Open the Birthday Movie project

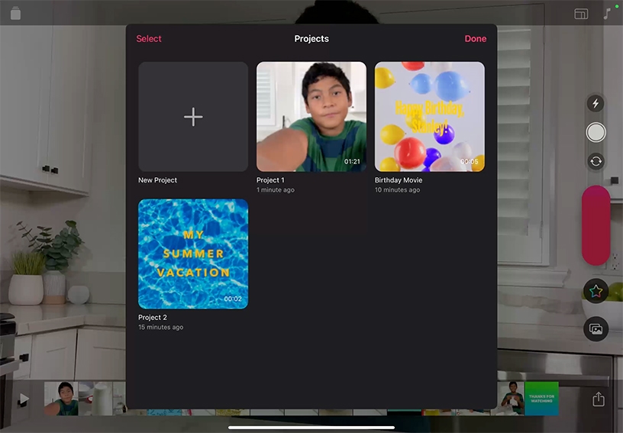(x=429, y=117)
